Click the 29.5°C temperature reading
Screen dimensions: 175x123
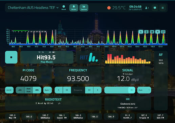pos(119,8)
